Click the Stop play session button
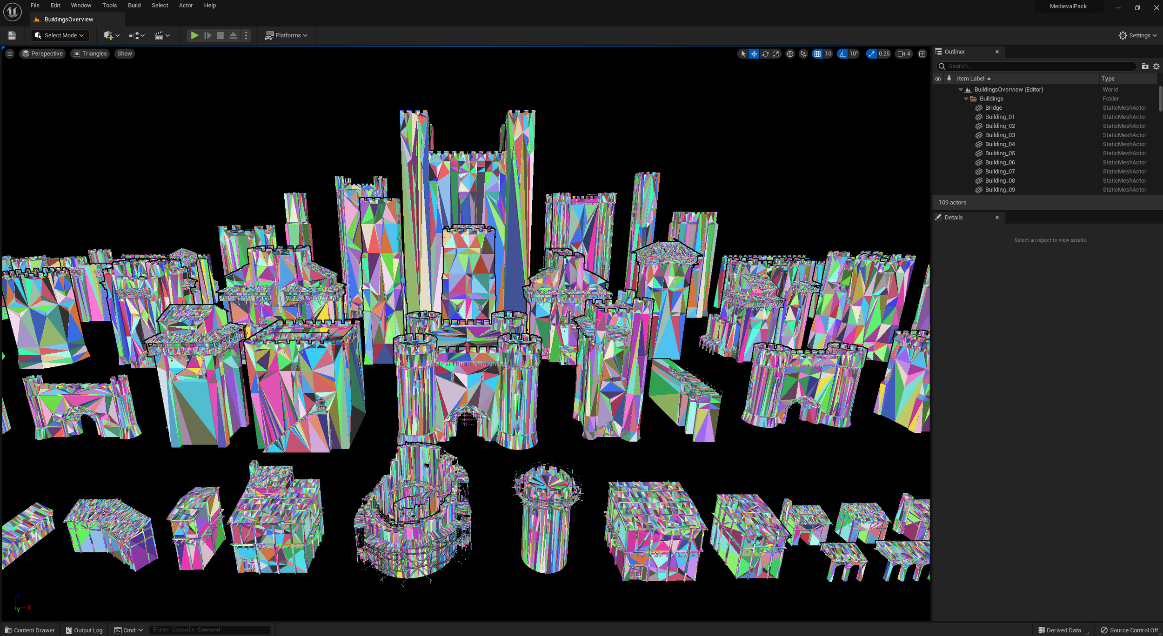This screenshot has width=1163, height=636. pyautogui.click(x=221, y=35)
